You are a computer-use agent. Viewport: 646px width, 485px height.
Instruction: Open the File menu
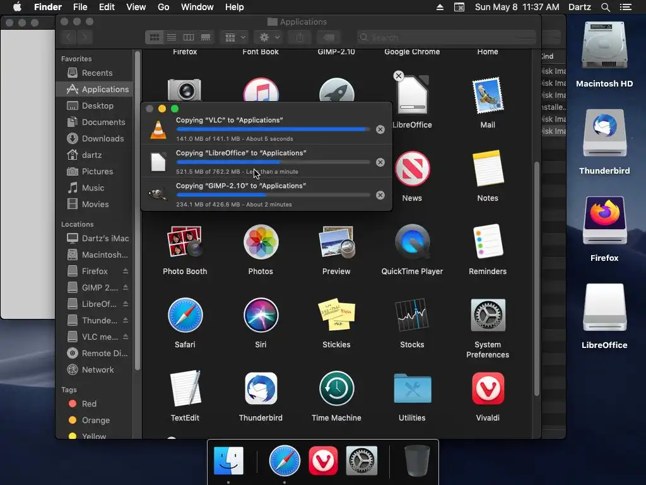point(80,7)
